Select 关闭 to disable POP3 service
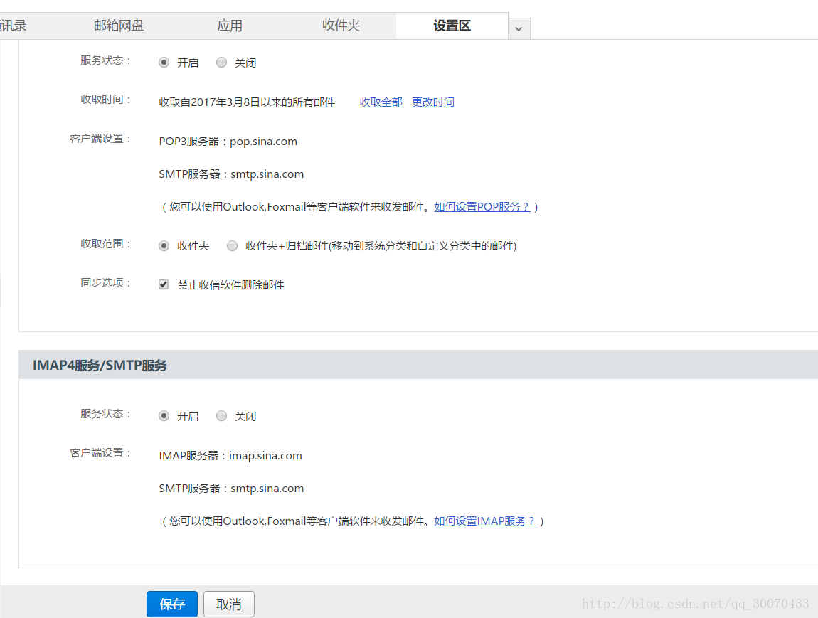The height and width of the screenshot is (618, 818). click(x=221, y=62)
